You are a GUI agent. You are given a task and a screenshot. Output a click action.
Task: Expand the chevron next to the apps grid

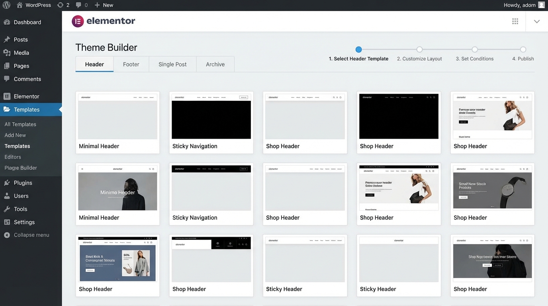(x=536, y=21)
